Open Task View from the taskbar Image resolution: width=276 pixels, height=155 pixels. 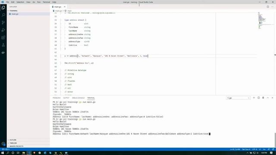coord(18,153)
